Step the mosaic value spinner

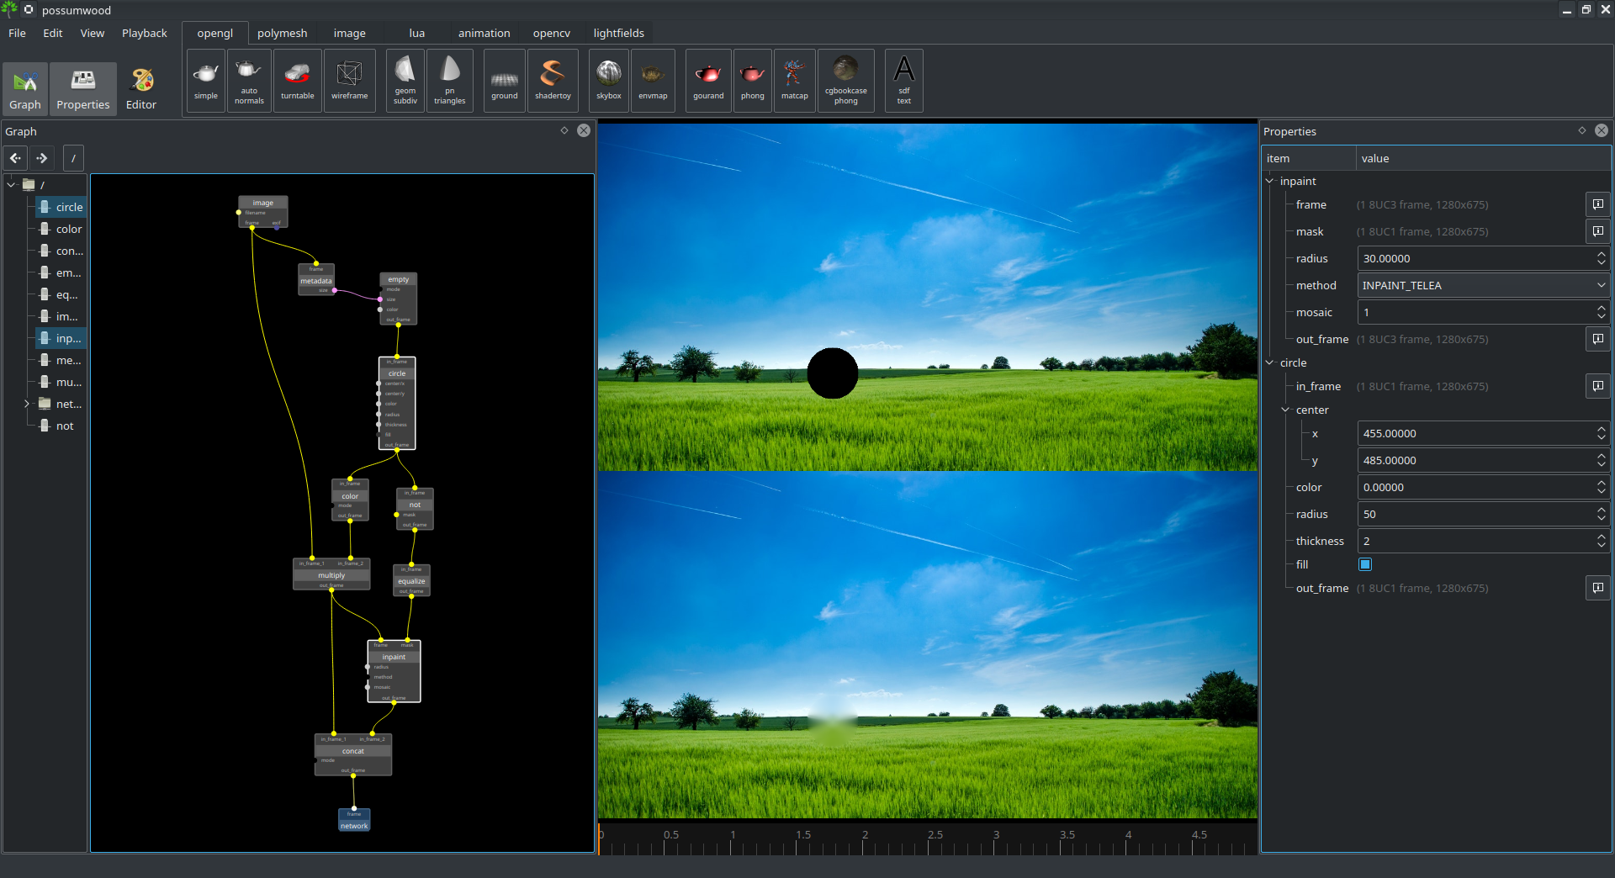tap(1602, 312)
